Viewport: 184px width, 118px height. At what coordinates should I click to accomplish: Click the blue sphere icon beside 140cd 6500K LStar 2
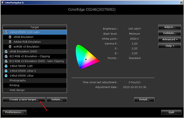6,71
